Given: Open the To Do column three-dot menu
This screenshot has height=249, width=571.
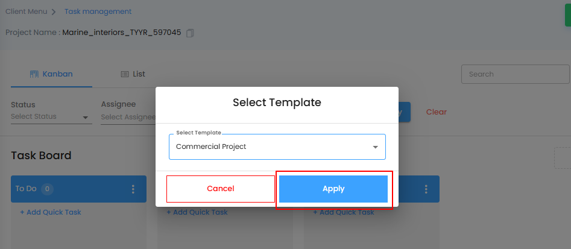Looking at the screenshot, I should point(133,189).
